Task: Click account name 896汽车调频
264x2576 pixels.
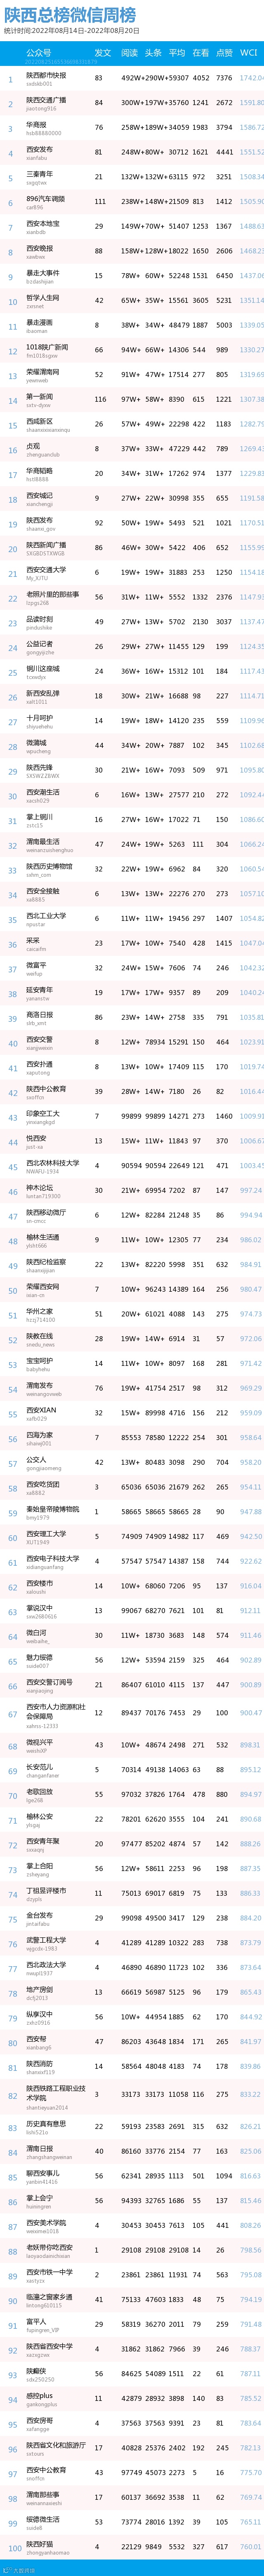Action: point(45,199)
